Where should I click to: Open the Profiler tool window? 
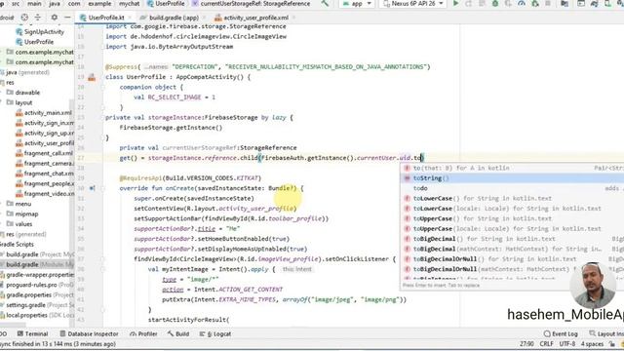143,333
